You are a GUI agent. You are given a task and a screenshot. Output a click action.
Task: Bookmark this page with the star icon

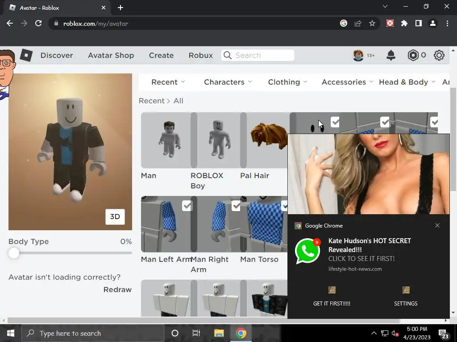click(372, 24)
